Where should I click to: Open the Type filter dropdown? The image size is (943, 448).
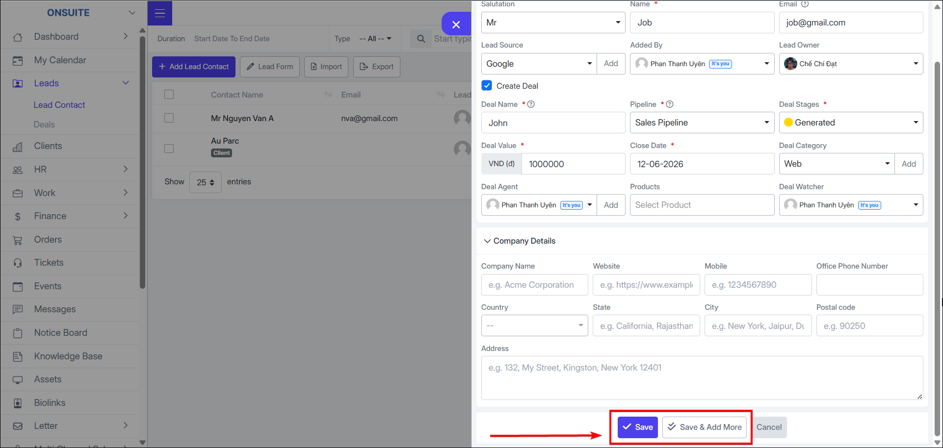click(x=375, y=39)
